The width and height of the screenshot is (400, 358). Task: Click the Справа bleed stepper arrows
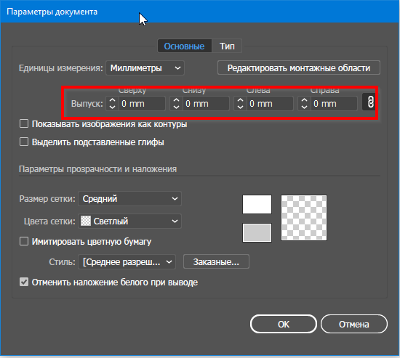tap(304, 103)
